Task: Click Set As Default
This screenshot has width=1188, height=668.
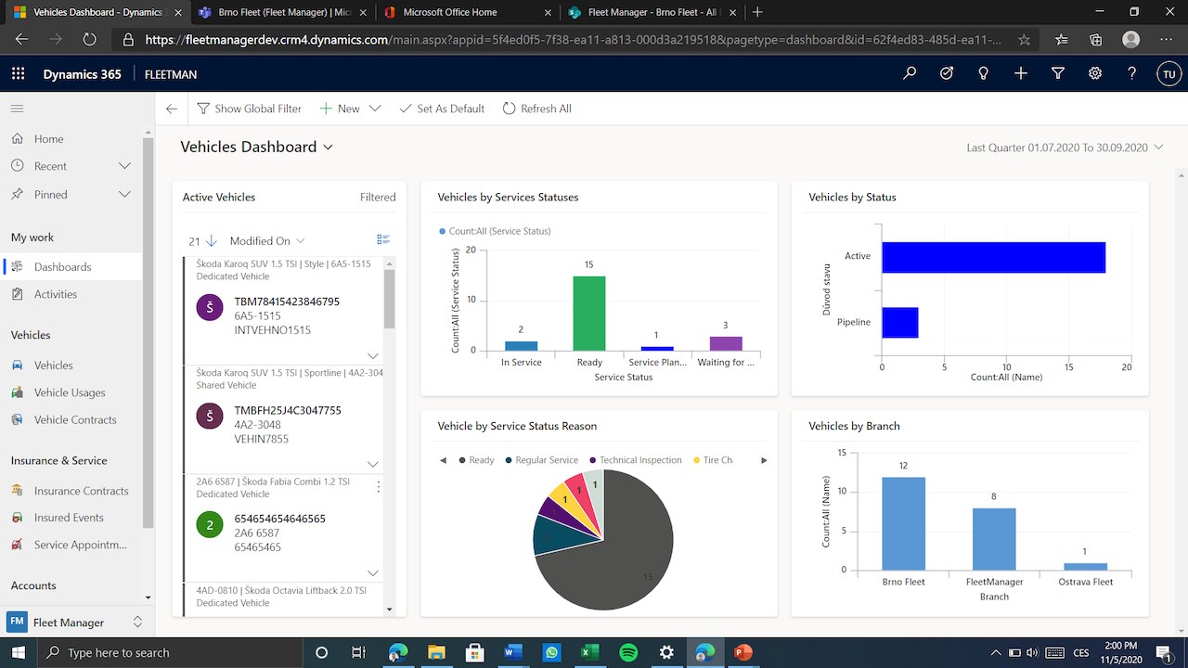Action: 442,109
